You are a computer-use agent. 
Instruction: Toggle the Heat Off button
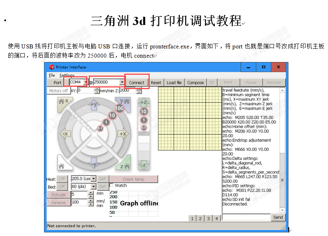pyautogui.click(x=62, y=179)
